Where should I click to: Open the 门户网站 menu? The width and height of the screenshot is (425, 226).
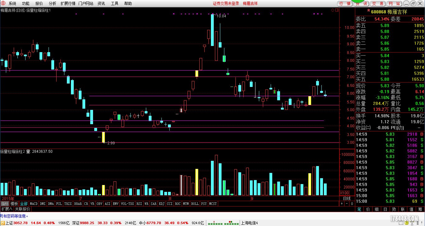(x=86, y=3)
